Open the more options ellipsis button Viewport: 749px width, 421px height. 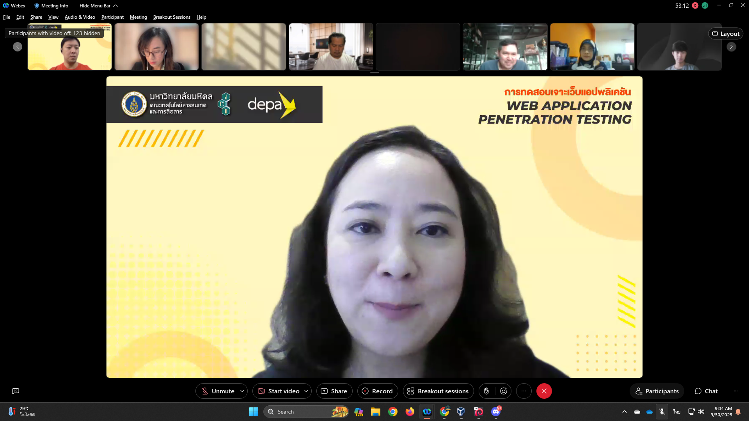coord(524,391)
